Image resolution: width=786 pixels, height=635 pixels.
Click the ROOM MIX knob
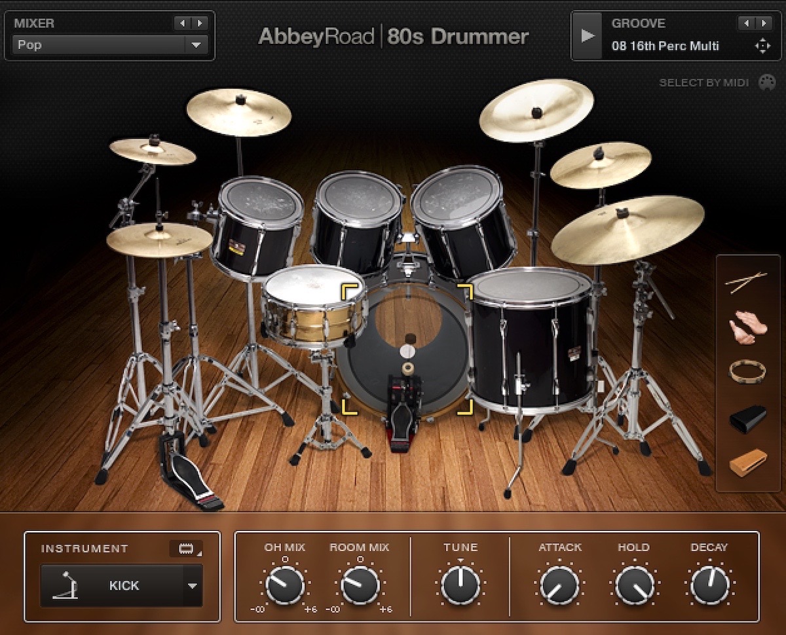point(360,585)
